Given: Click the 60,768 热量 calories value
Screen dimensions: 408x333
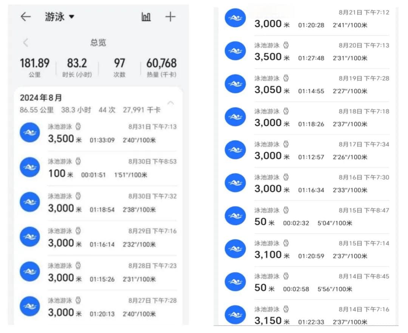Looking at the screenshot, I should coord(161,67).
